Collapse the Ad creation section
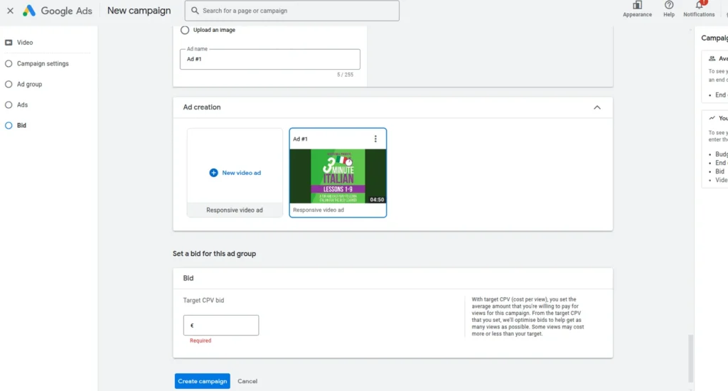This screenshot has height=391, width=728. tap(596, 107)
